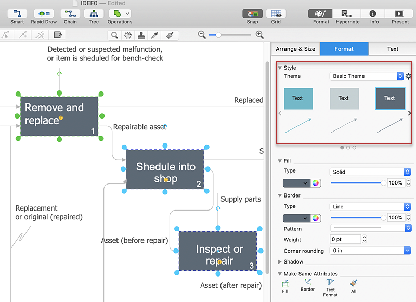Show next style presets with right chevron

[x=409, y=113]
